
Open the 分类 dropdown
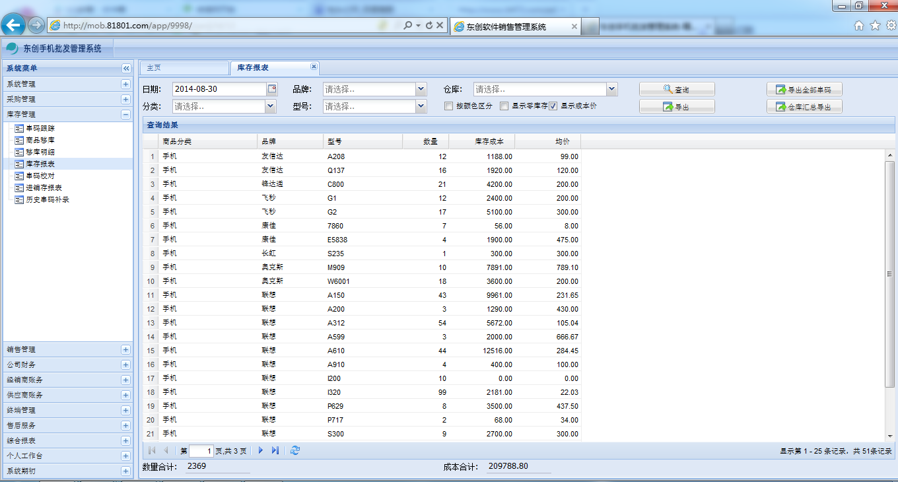(x=270, y=106)
